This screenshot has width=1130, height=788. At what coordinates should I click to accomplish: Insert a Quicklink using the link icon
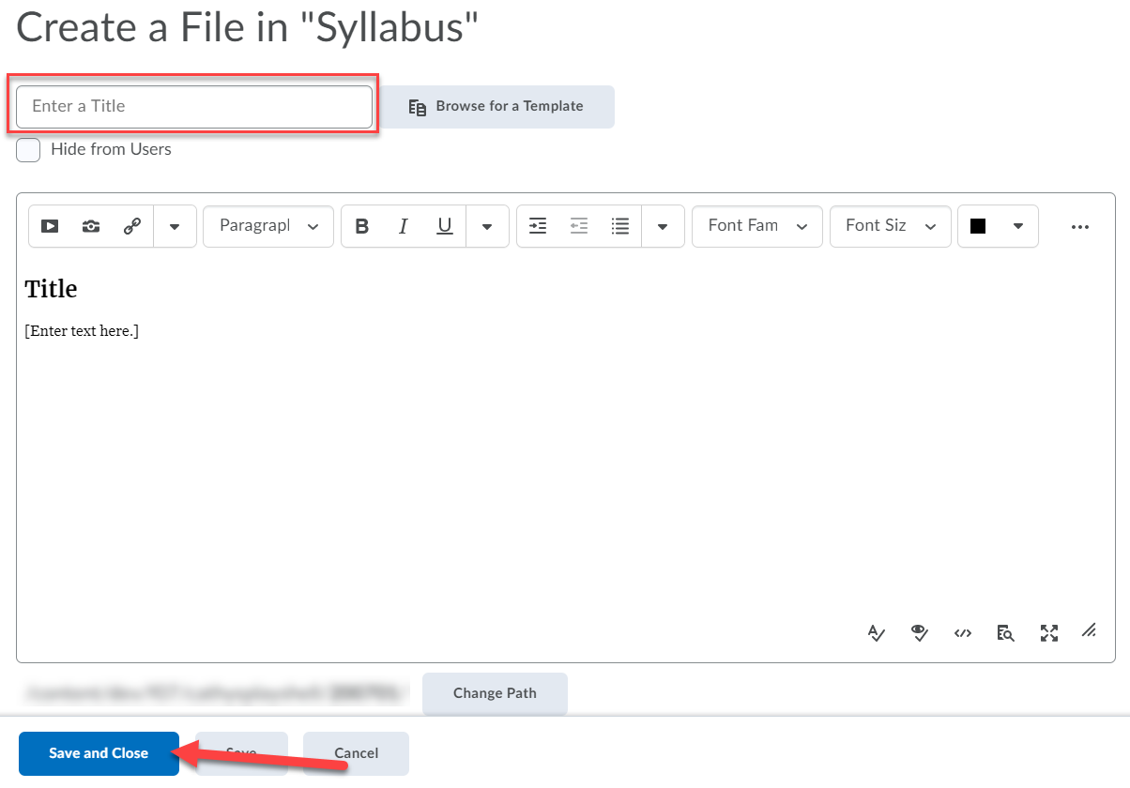(132, 226)
